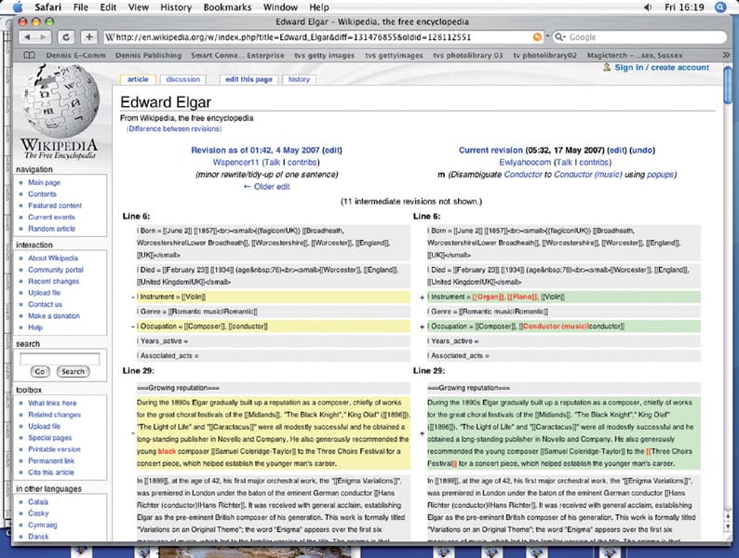
Task: Switch to the discussion tab
Action: [182, 80]
